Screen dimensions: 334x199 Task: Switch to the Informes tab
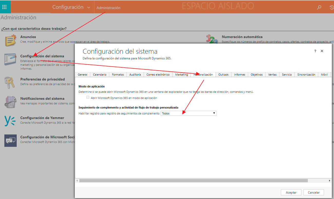click(240, 75)
